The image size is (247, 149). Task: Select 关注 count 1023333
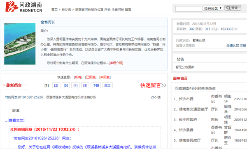tap(227, 29)
